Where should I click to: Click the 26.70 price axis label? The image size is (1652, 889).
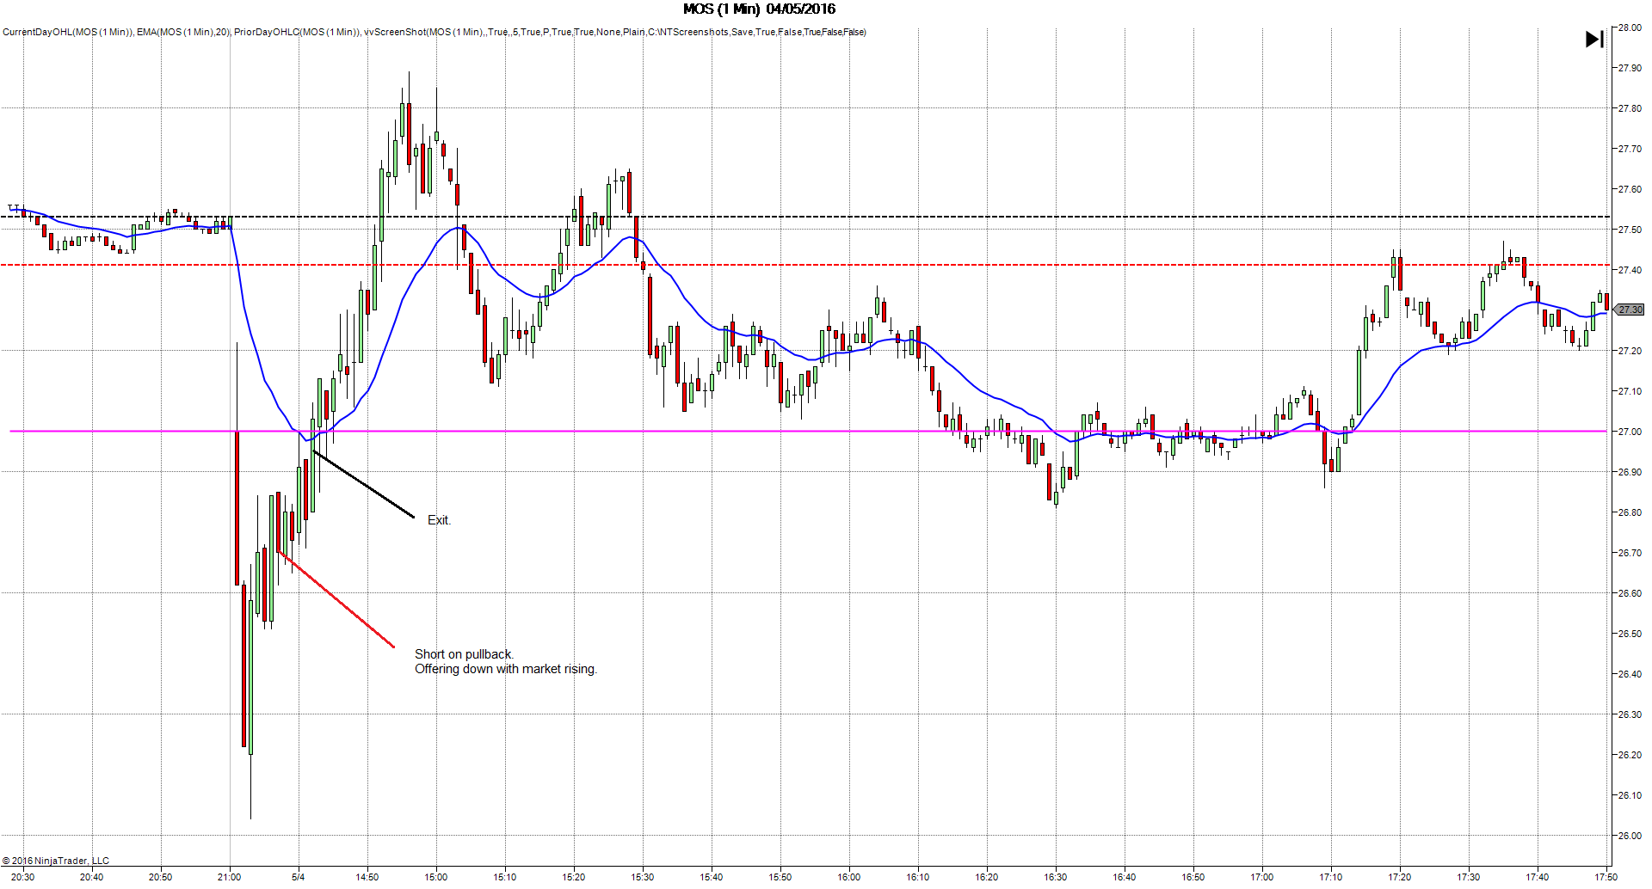(1630, 553)
